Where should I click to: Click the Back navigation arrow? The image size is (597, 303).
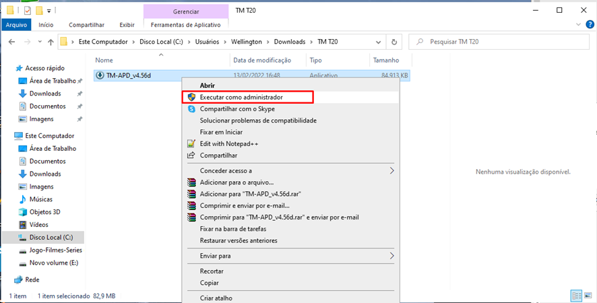(12, 42)
